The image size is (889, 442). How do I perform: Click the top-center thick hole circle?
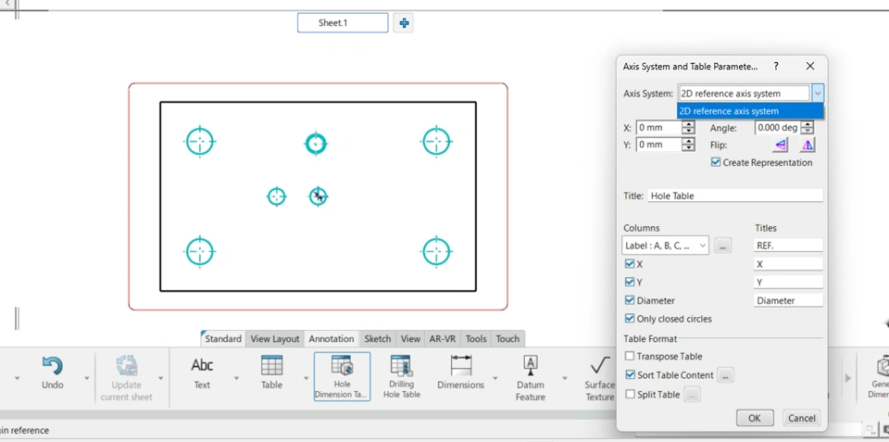pyautogui.click(x=316, y=144)
